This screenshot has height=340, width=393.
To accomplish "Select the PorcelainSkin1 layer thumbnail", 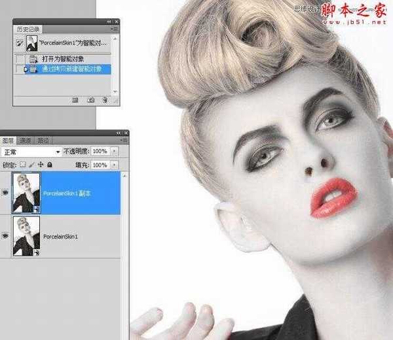I will 26,236.
